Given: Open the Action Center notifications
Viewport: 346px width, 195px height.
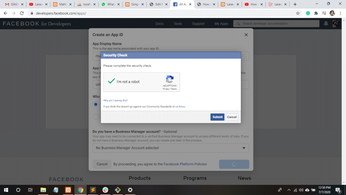Looking at the screenshot, I should point(338,190).
